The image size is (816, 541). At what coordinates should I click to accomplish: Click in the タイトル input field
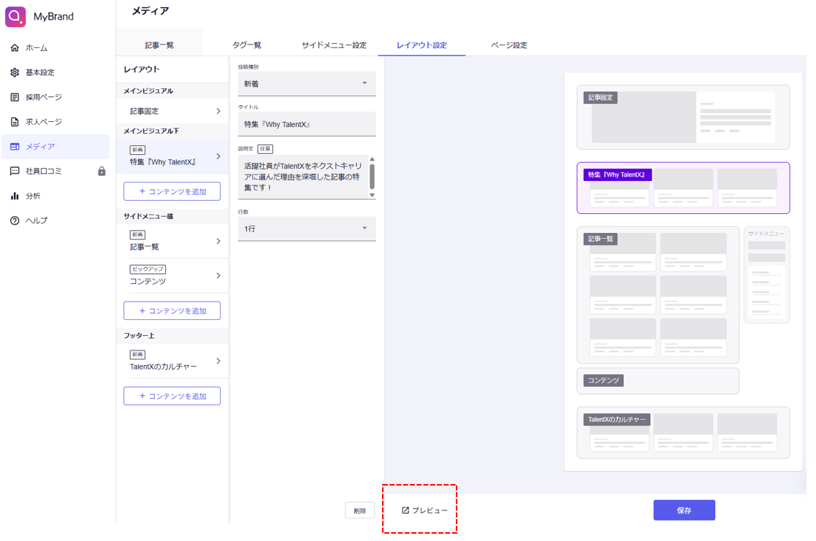pyautogui.click(x=306, y=124)
